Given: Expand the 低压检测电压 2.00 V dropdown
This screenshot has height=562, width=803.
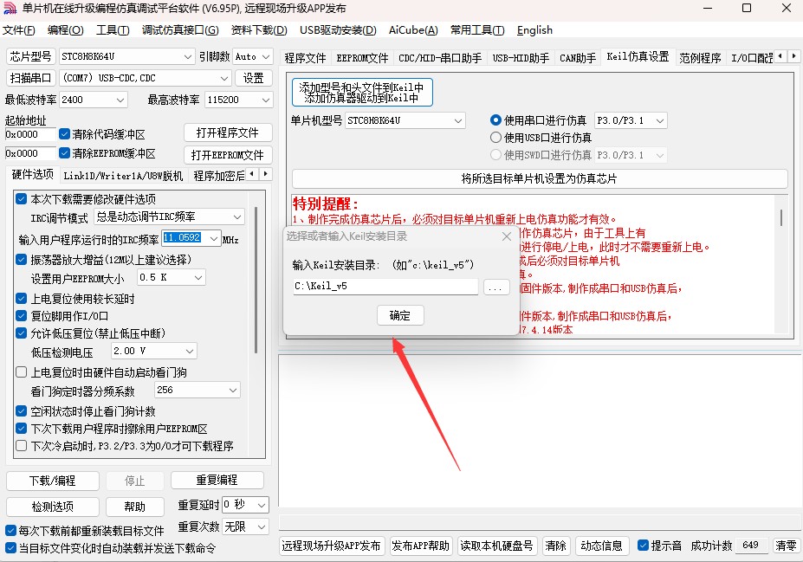Looking at the screenshot, I should pyautogui.click(x=190, y=351).
